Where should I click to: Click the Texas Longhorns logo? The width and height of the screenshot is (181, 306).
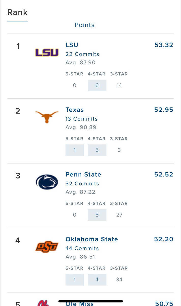(47, 117)
